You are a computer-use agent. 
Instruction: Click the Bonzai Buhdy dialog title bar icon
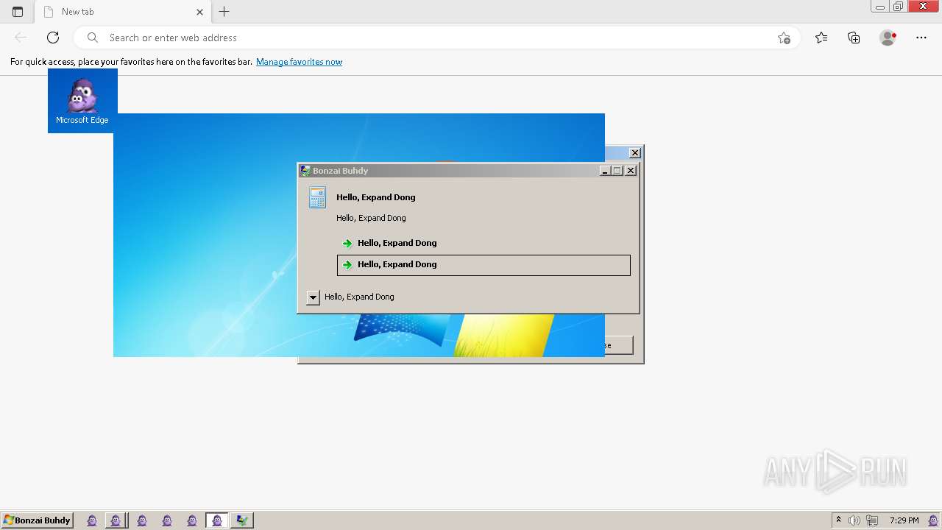tap(305, 170)
